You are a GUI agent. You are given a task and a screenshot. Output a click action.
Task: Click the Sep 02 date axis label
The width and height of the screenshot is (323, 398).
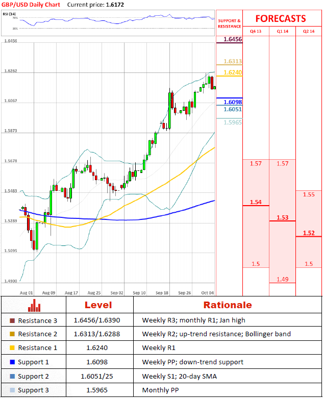tap(117, 293)
